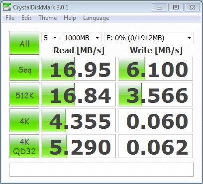This screenshot has height=184, width=203.
Task: Maximize the CrystalDiskMark window
Action: 176,7
